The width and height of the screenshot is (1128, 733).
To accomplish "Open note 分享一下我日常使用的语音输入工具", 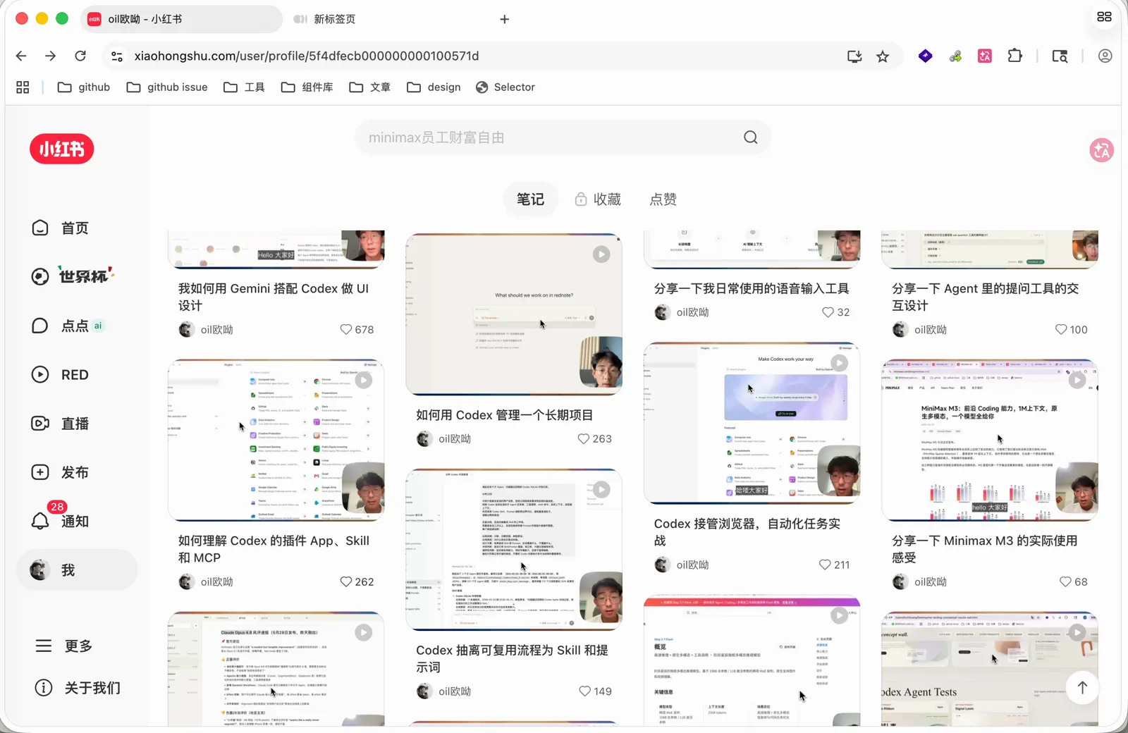I will coord(751,288).
